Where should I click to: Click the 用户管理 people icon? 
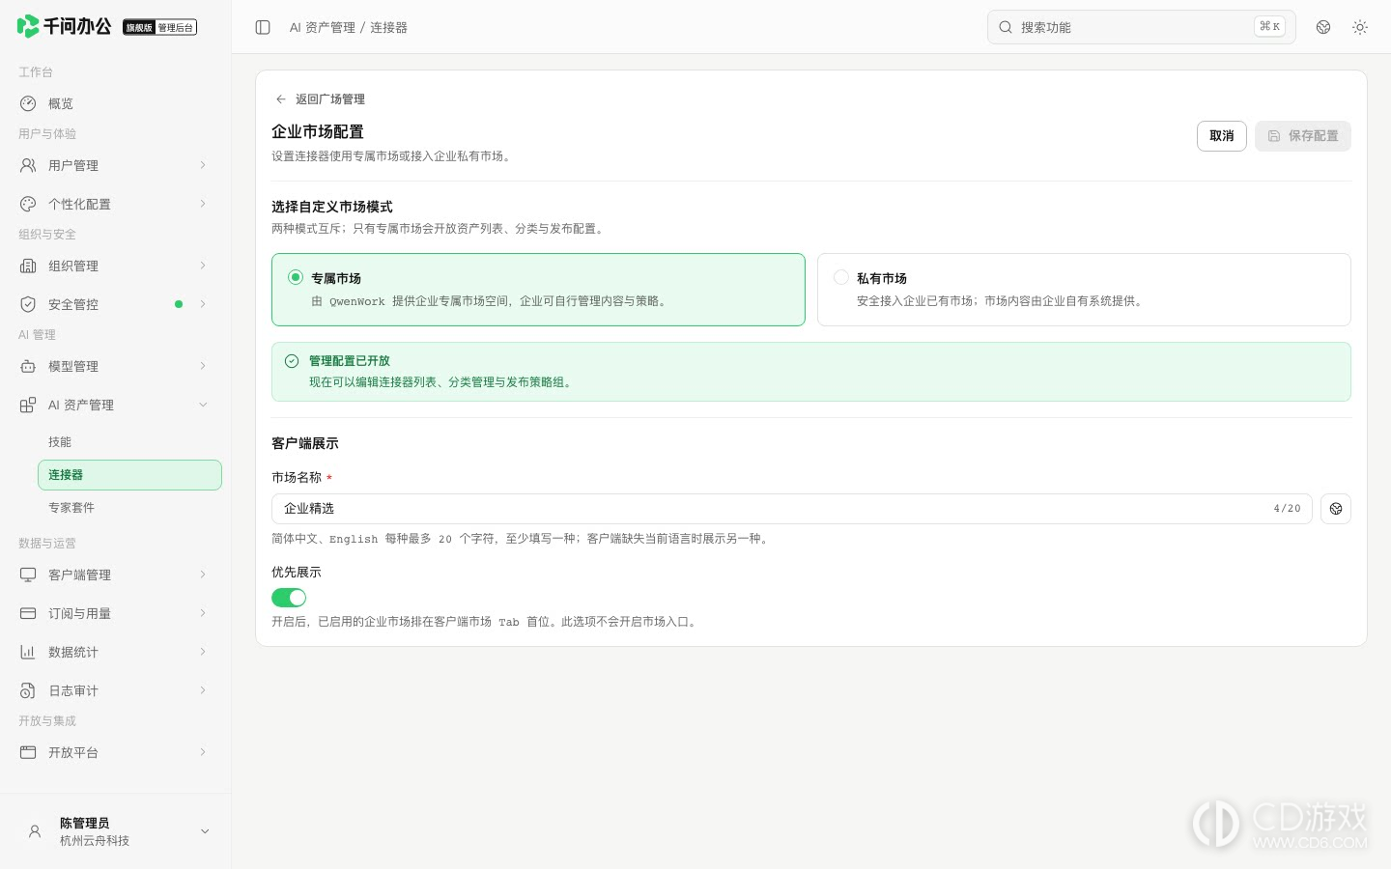(x=28, y=165)
